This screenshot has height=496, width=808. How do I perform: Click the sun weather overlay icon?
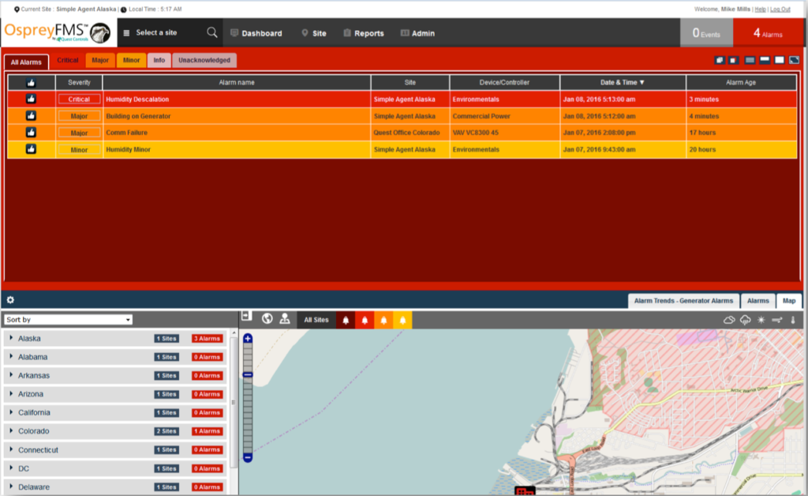(761, 320)
